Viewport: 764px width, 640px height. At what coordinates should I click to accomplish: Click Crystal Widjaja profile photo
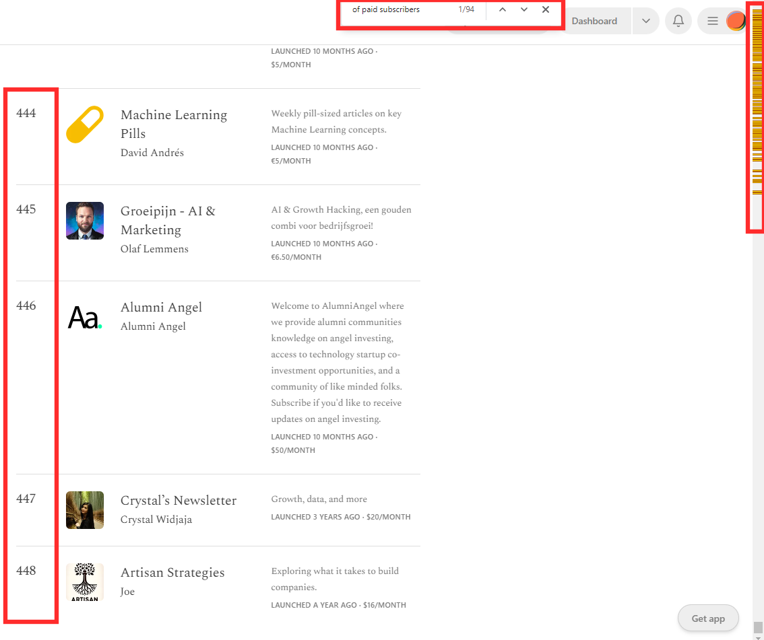click(85, 510)
